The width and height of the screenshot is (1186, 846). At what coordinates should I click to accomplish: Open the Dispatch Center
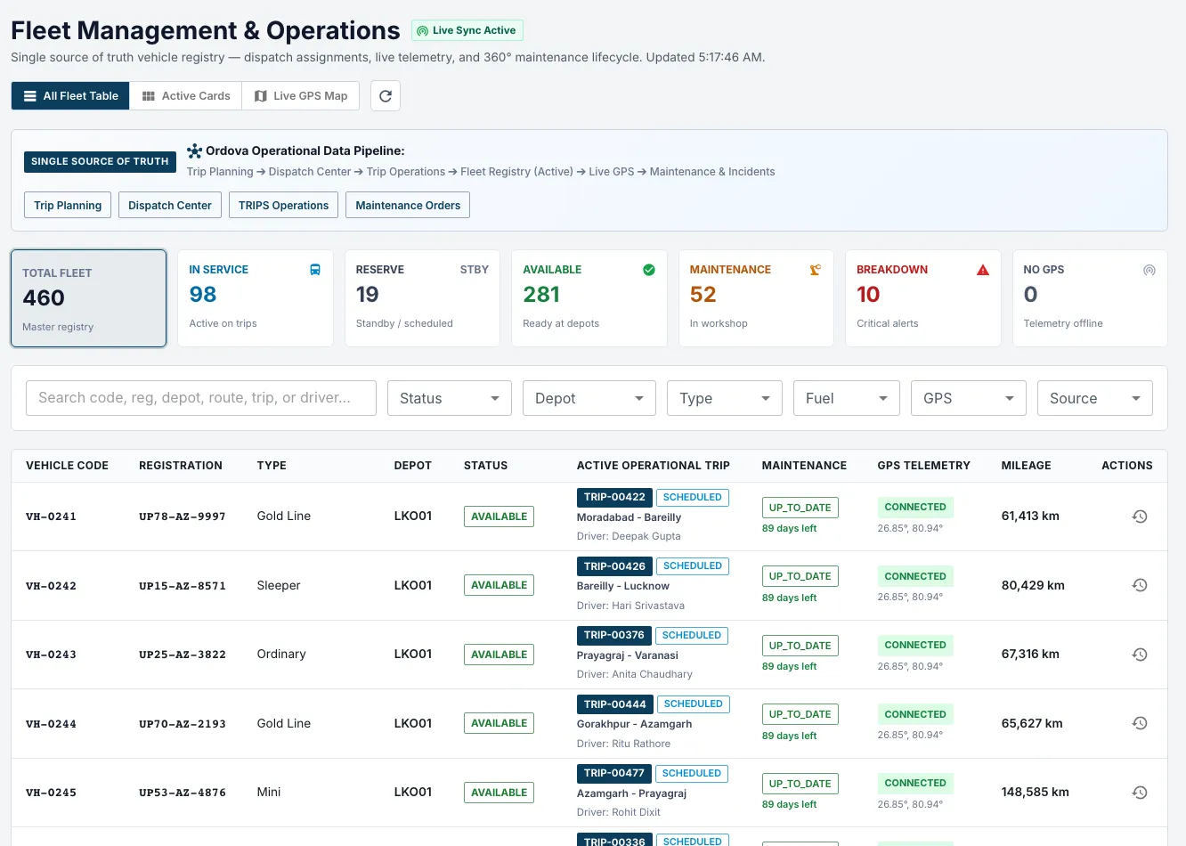(x=170, y=205)
